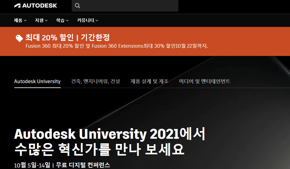290x169 pixels.
Task: Click the Fusion 360 discount description text
Action: point(117,46)
